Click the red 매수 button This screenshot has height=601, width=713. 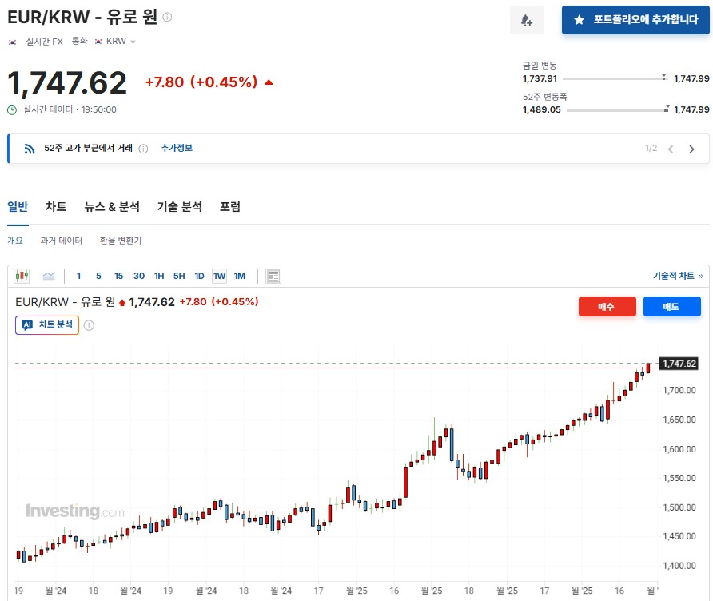(607, 306)
